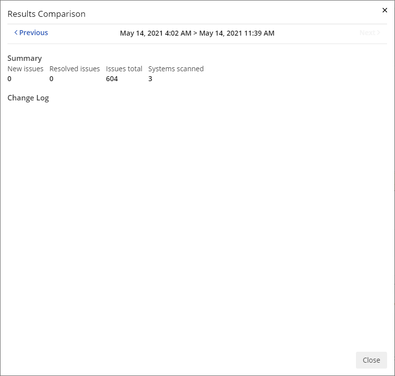
Task: Select the Results Comparison title
Action: pos(46,14)
